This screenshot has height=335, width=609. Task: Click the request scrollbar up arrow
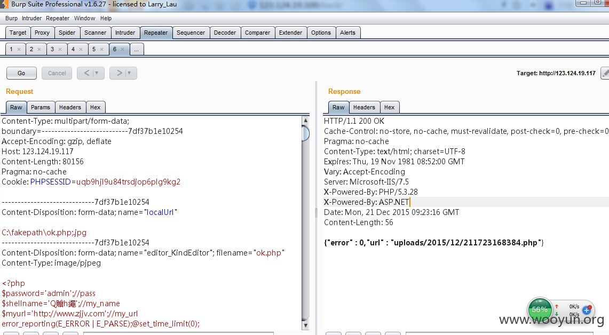(306, 121)
